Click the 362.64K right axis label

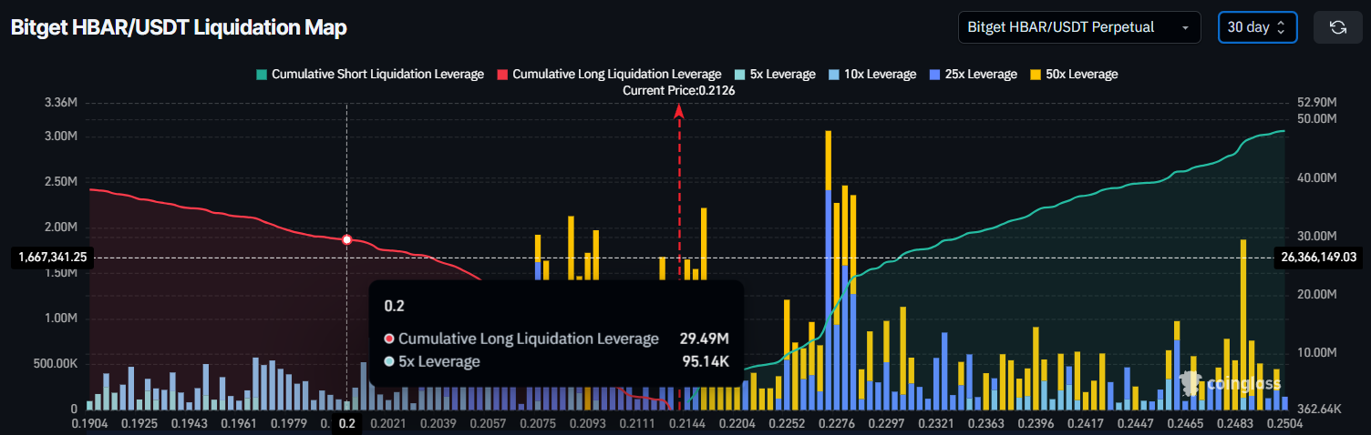[x=1318, y=409]
